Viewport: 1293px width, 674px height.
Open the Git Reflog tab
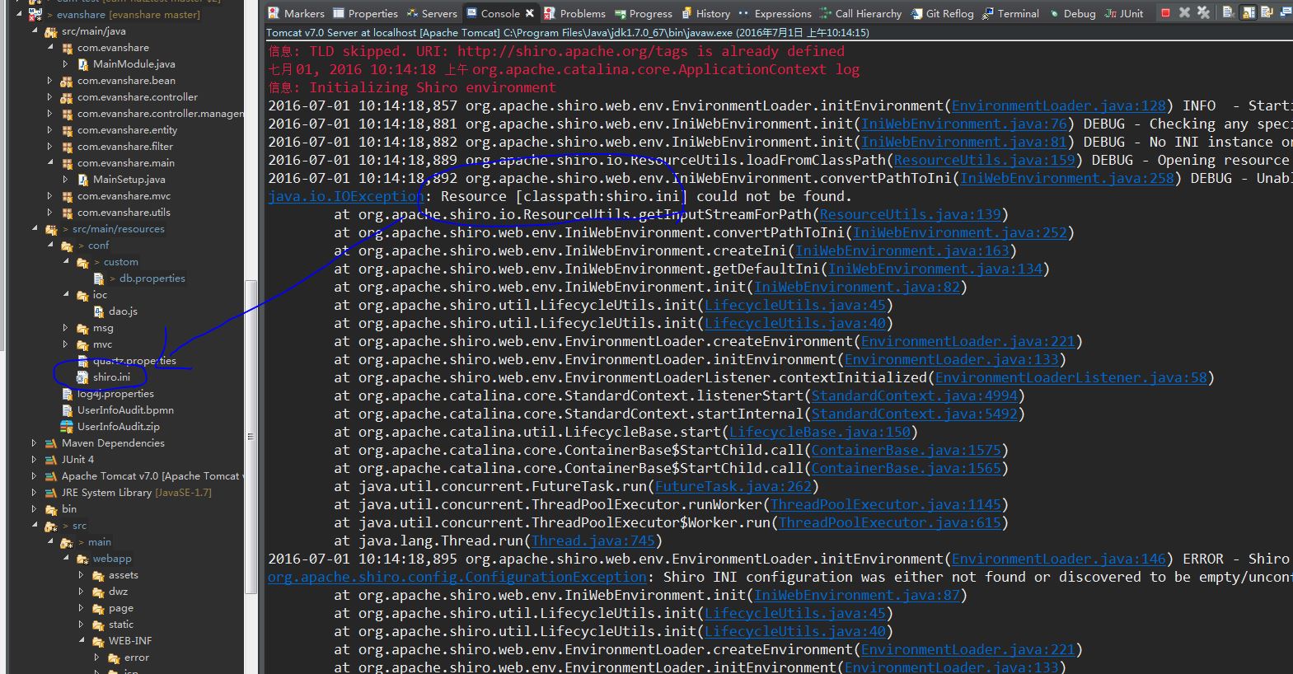point(942,13)
